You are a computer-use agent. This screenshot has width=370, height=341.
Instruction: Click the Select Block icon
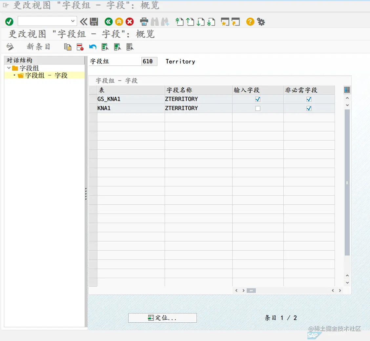[x=117, y=47]
